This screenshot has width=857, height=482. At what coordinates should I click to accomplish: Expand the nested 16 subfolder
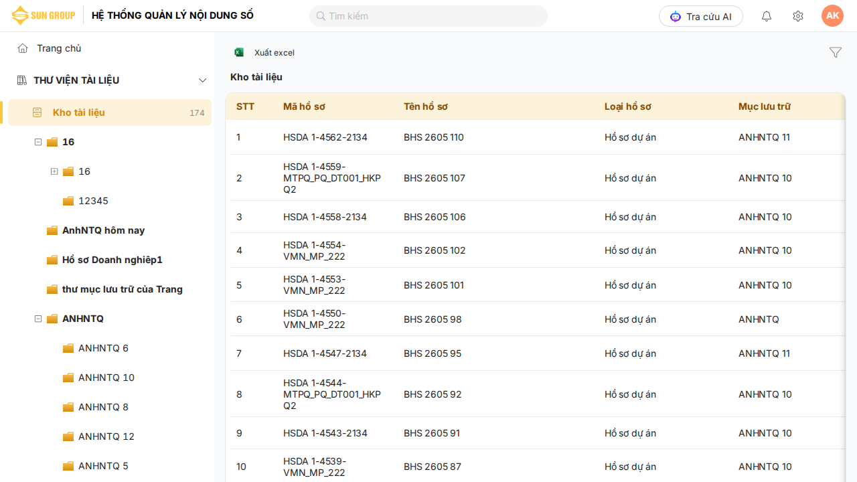(x=54, y=171)
